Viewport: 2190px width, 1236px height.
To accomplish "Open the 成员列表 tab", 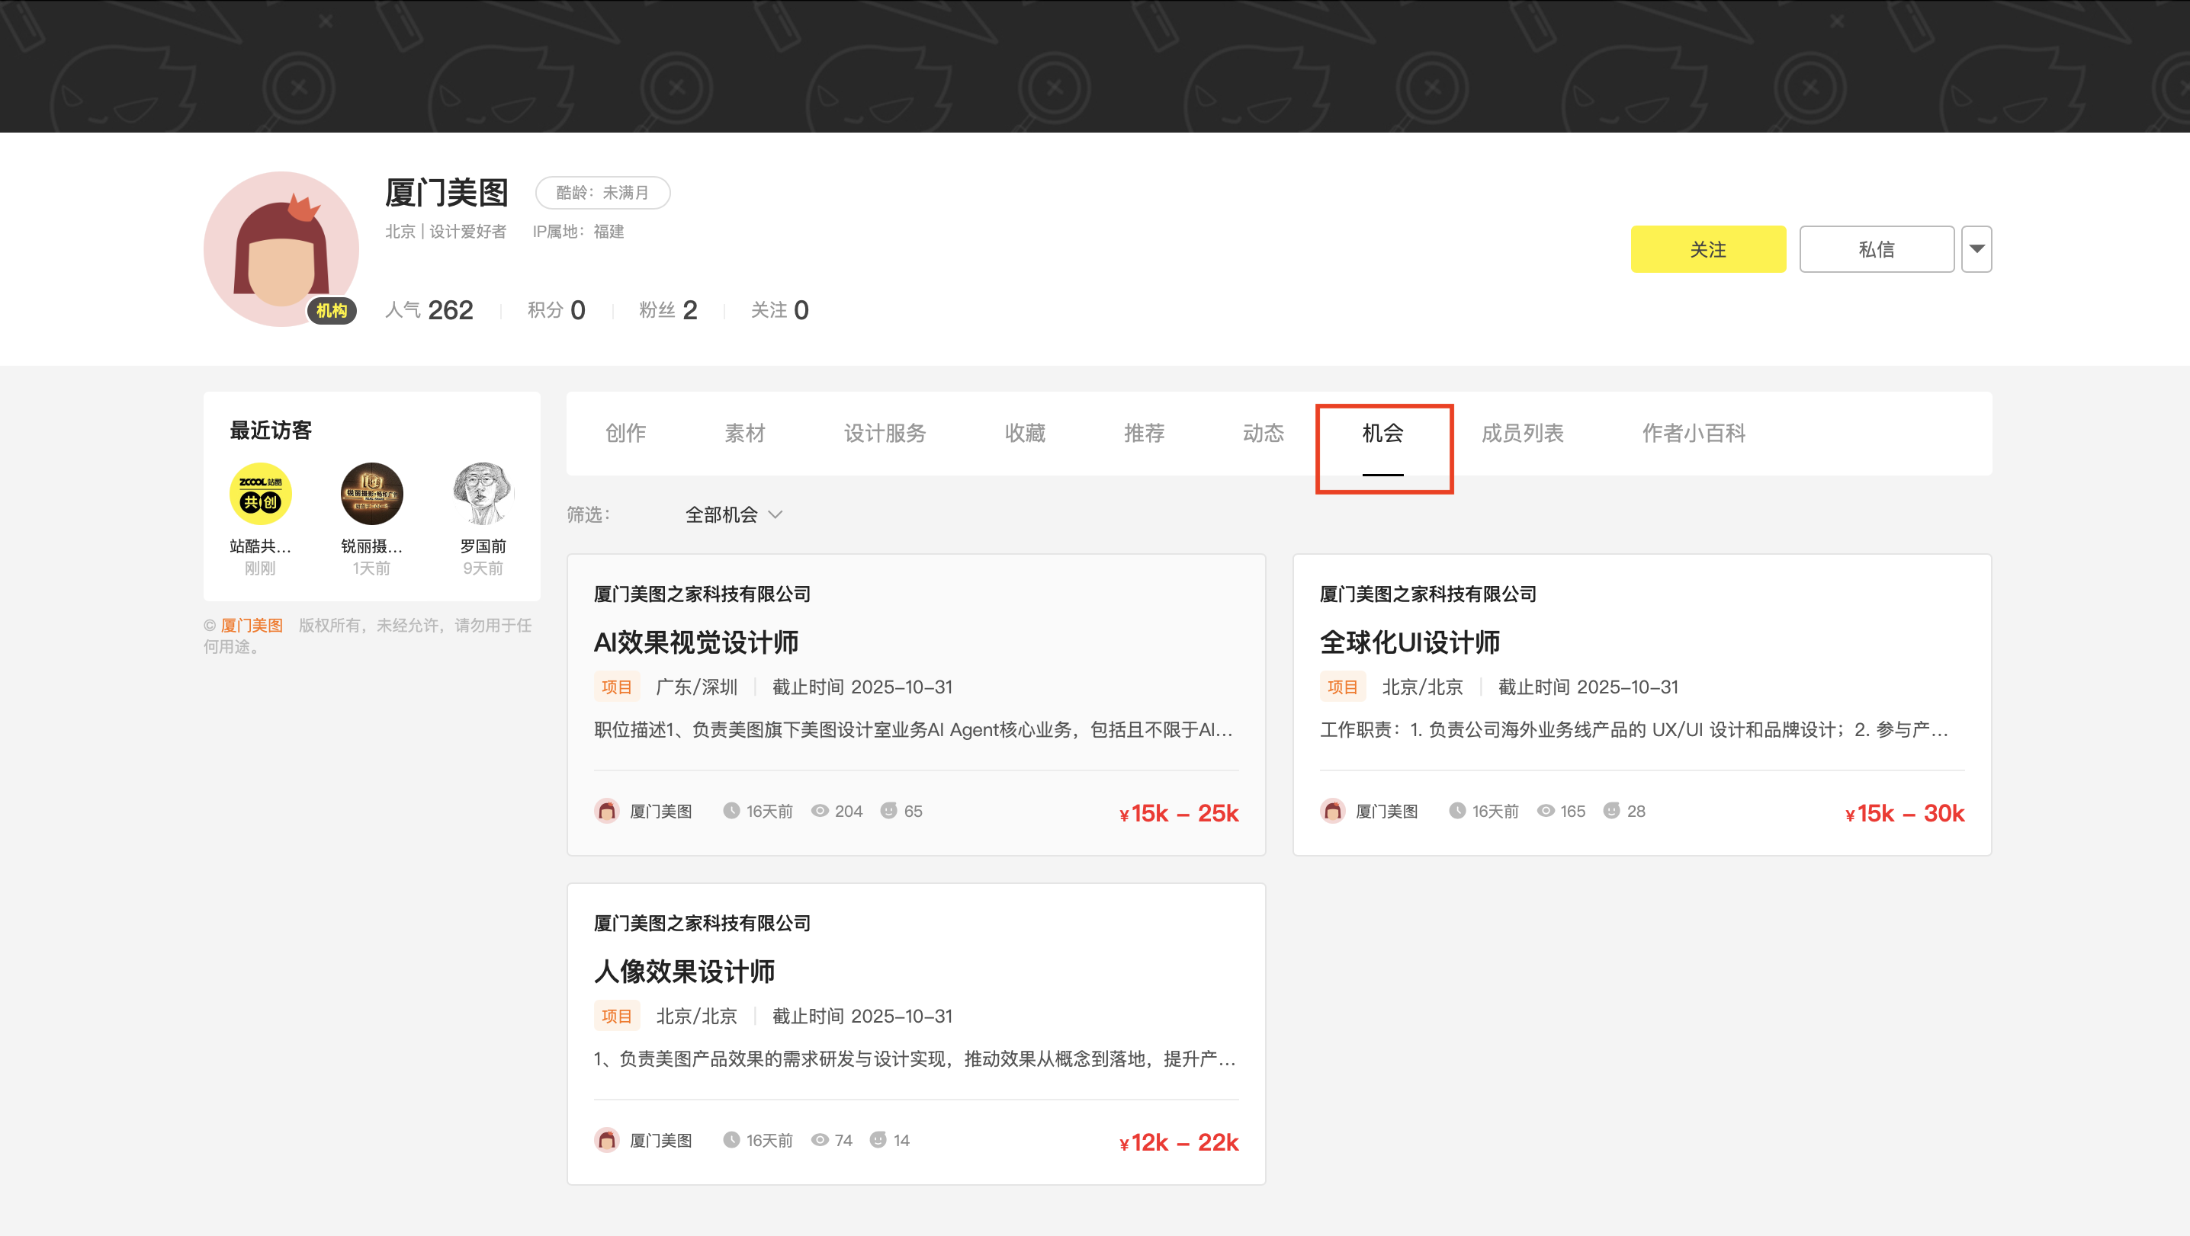I will pos(1523,434).
